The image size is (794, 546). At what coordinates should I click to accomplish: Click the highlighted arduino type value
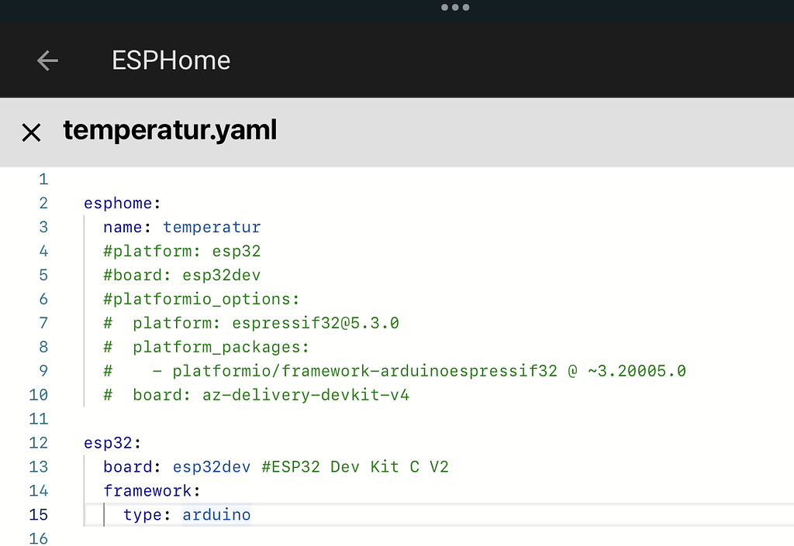click(x=216, y=514)
